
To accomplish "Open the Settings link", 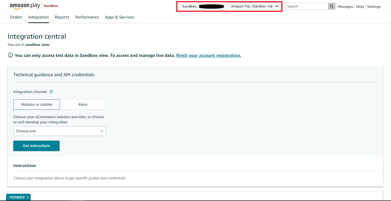I will click(374, 6).
